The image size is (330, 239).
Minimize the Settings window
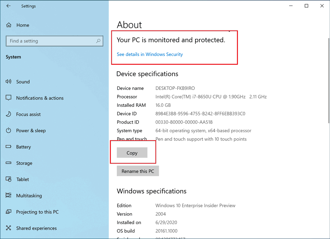[x=291, y=6]
